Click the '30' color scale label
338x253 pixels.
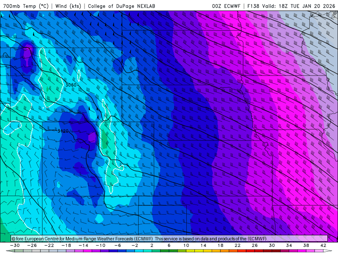pyautogui.click(x=272, y=245)
